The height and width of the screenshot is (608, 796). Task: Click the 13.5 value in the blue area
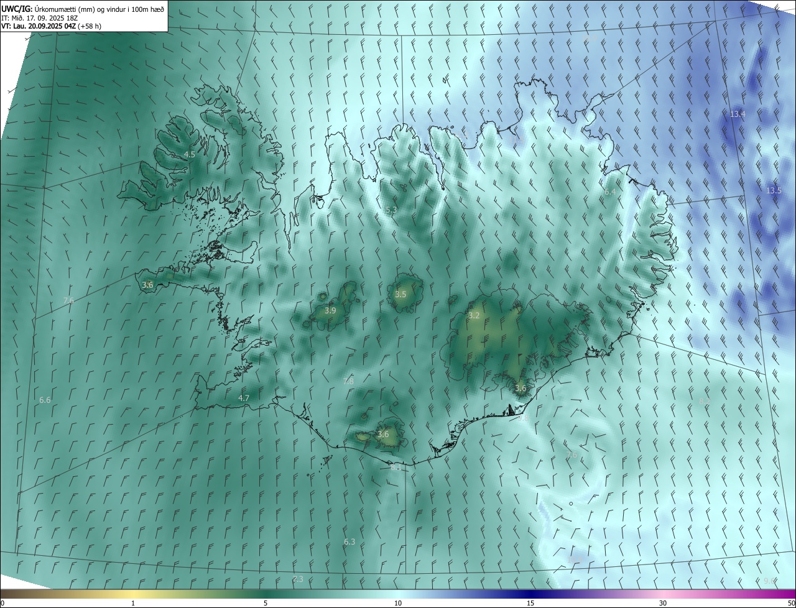click(x=774, y=191)
